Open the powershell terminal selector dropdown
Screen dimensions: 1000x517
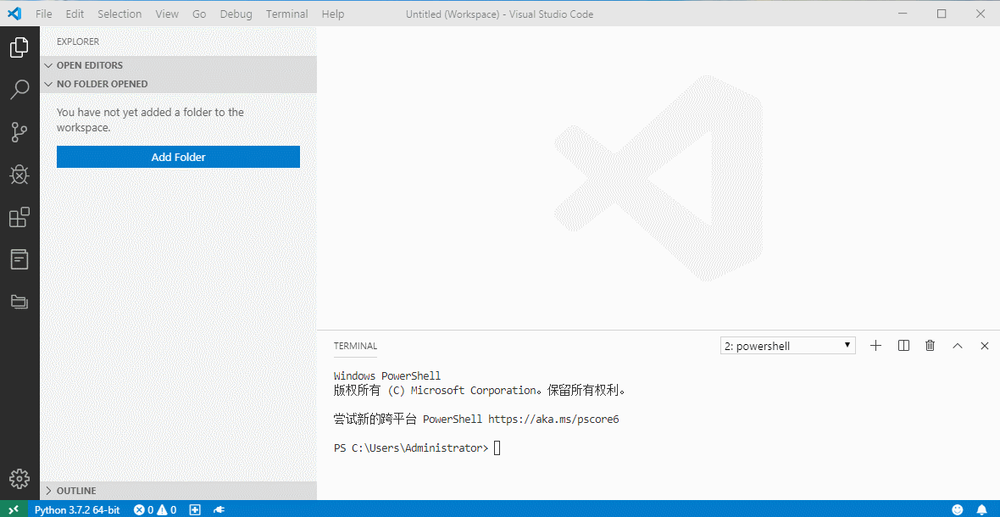tap(787, 346)
